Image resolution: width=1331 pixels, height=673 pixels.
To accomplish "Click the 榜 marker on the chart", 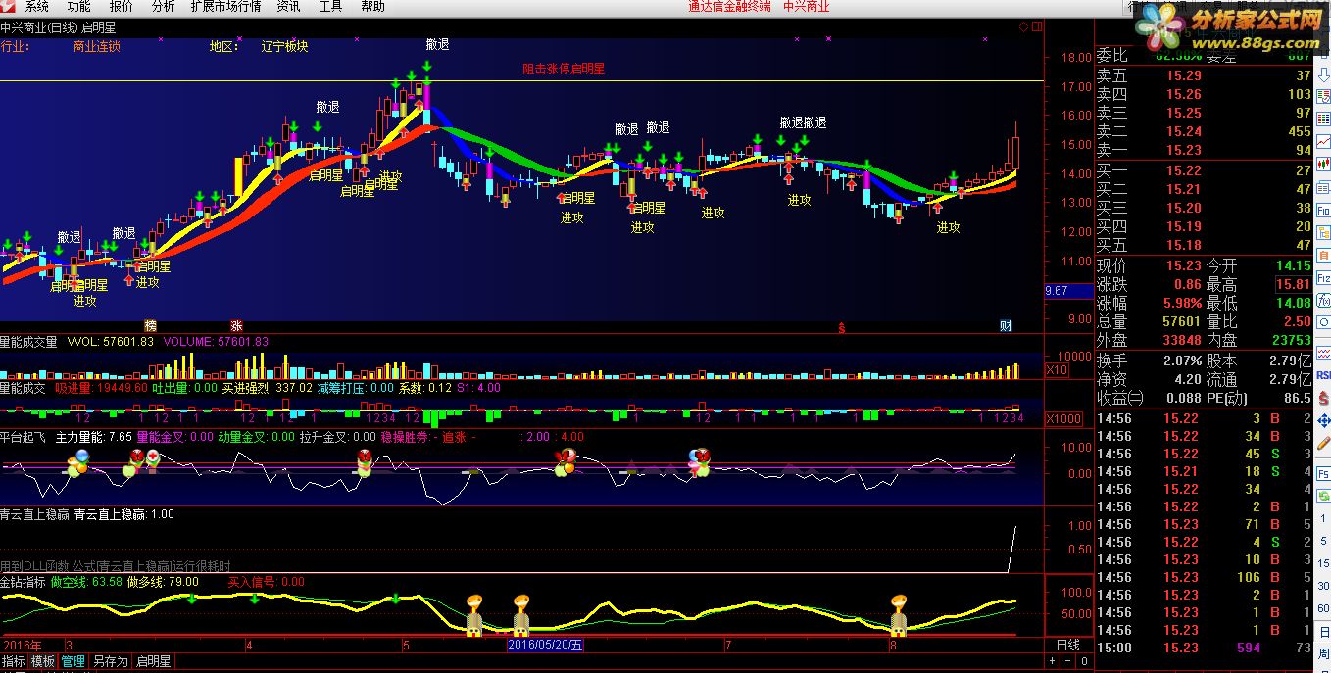I will (151, 326).
